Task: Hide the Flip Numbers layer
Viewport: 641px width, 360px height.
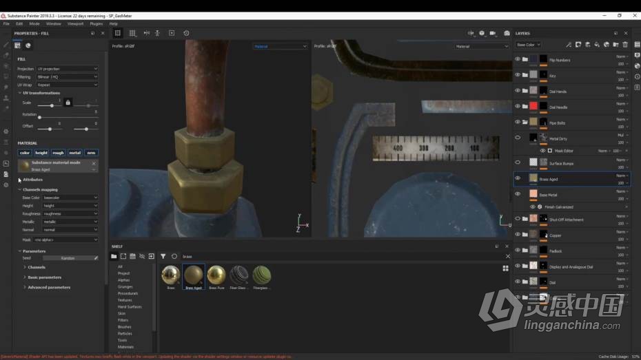Action: [x=518, y=59]
